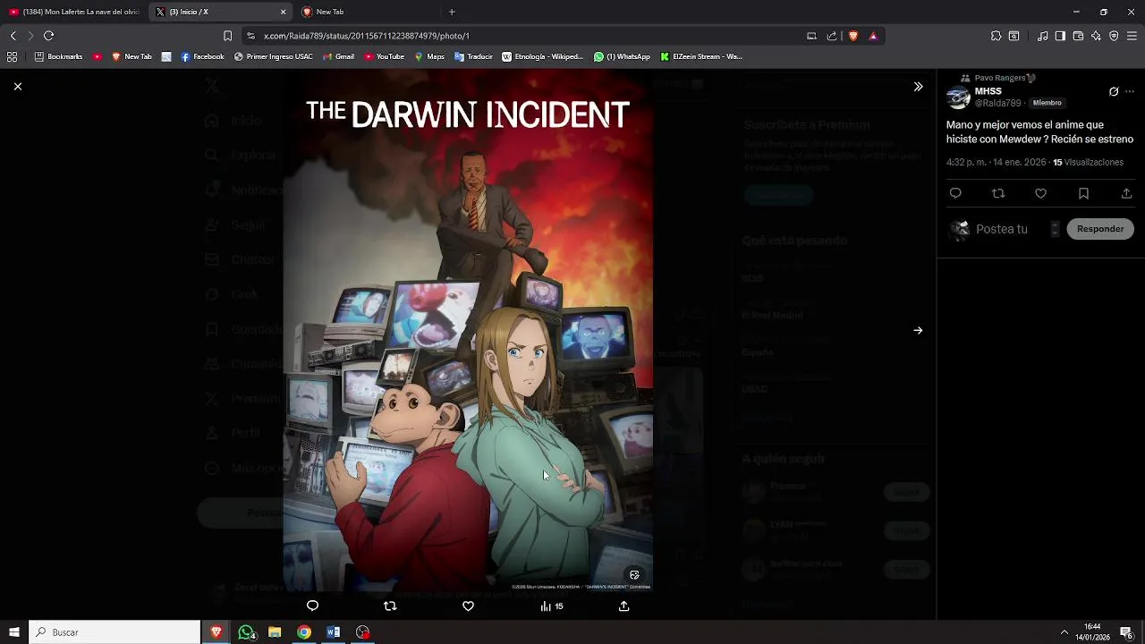This screenshot has height=644, width=1145.
Task: Go back in browser history
Action: click(13, 36)
